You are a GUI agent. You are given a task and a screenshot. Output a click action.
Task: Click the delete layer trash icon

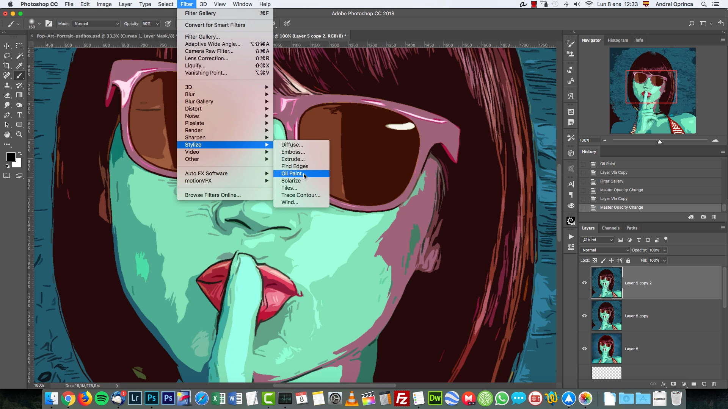(714, 384)
